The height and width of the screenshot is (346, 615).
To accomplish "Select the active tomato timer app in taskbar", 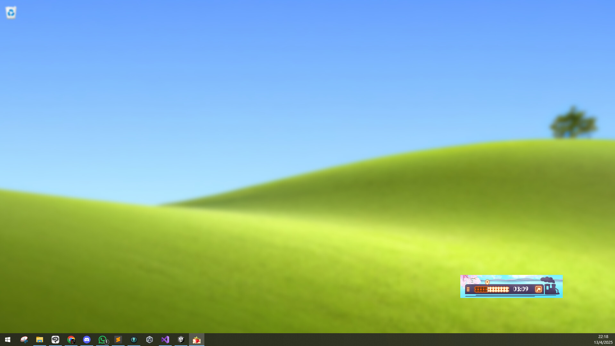I will 196,340.
